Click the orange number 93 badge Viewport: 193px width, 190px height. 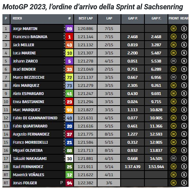tap(69, 110)
